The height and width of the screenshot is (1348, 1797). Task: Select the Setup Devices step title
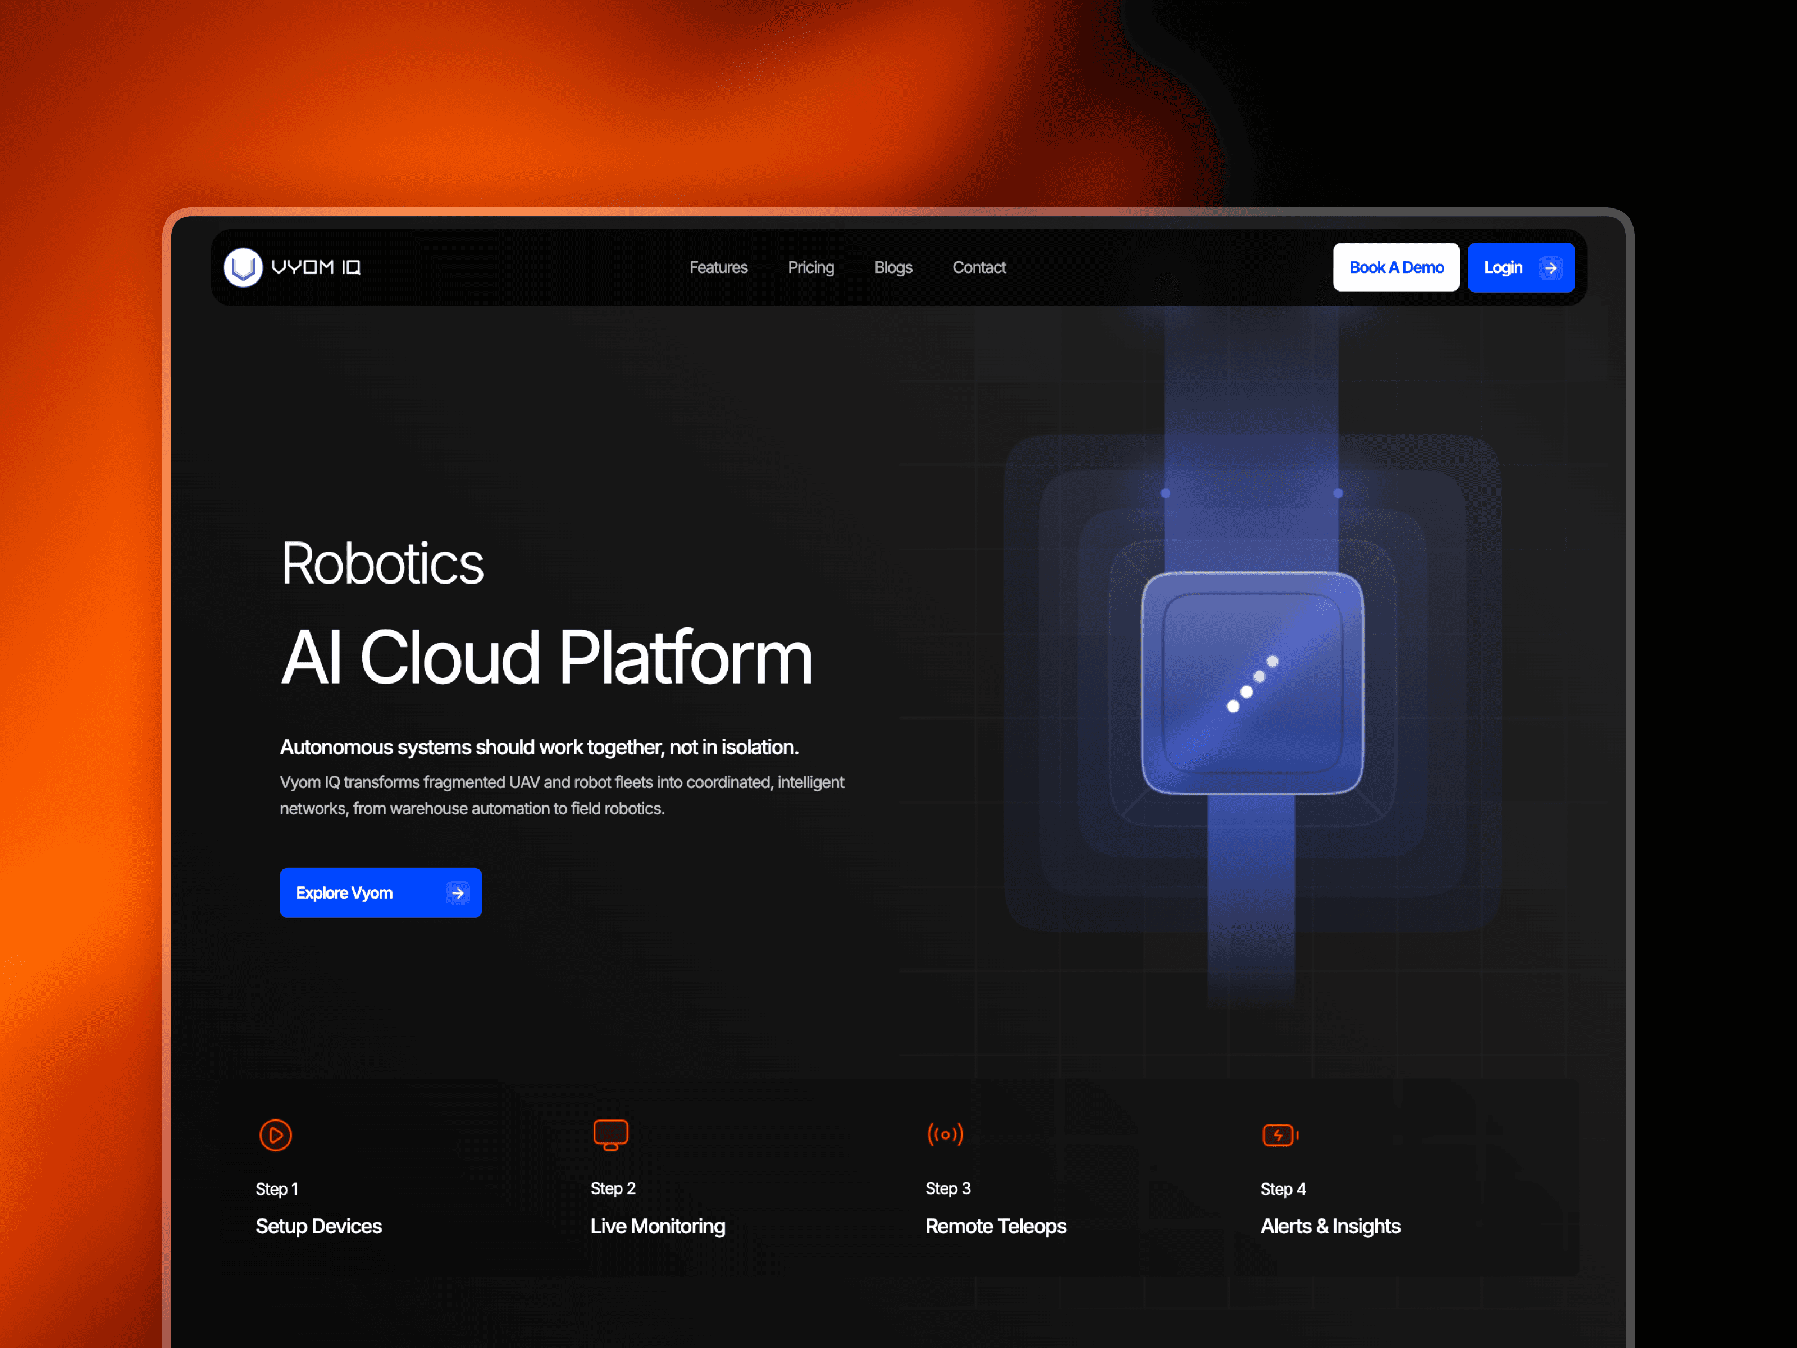tap(318, 1226)
